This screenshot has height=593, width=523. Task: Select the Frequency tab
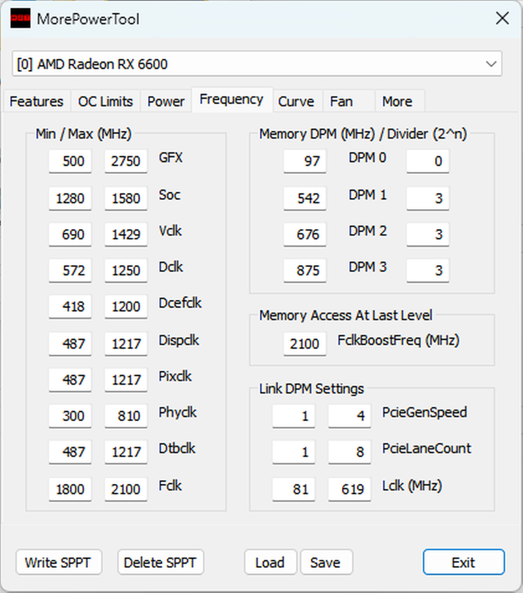click(x=232, y=99)
